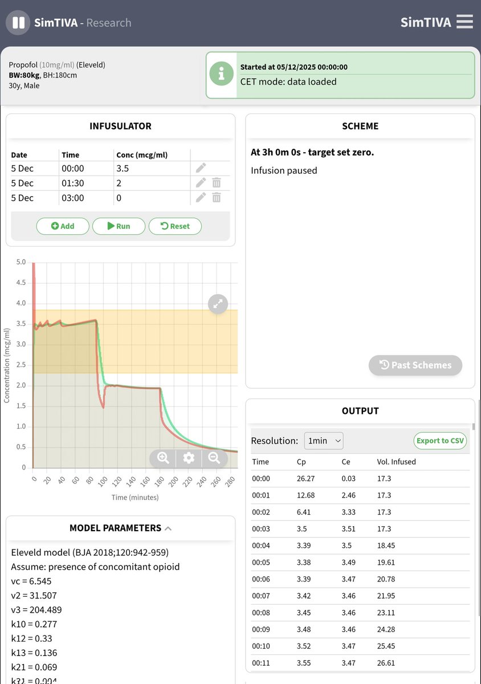Open the hamburger menu
The width and height of the screenshot is (481, 684).
click(464, 22)
